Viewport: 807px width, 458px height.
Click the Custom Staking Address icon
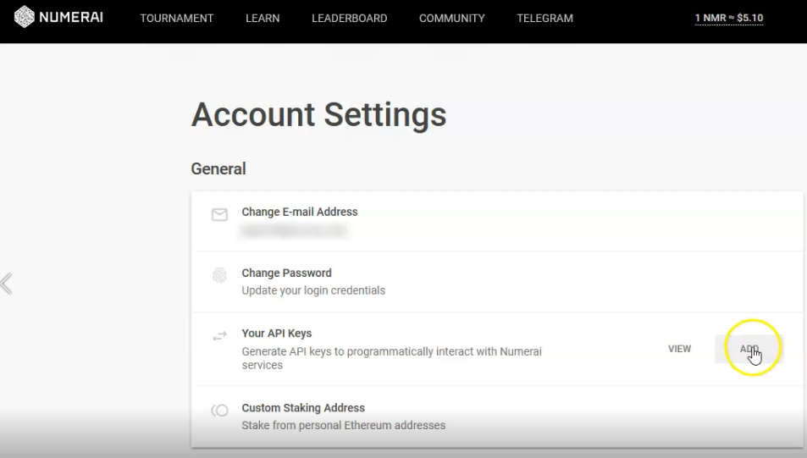click(x=220, y=410)
